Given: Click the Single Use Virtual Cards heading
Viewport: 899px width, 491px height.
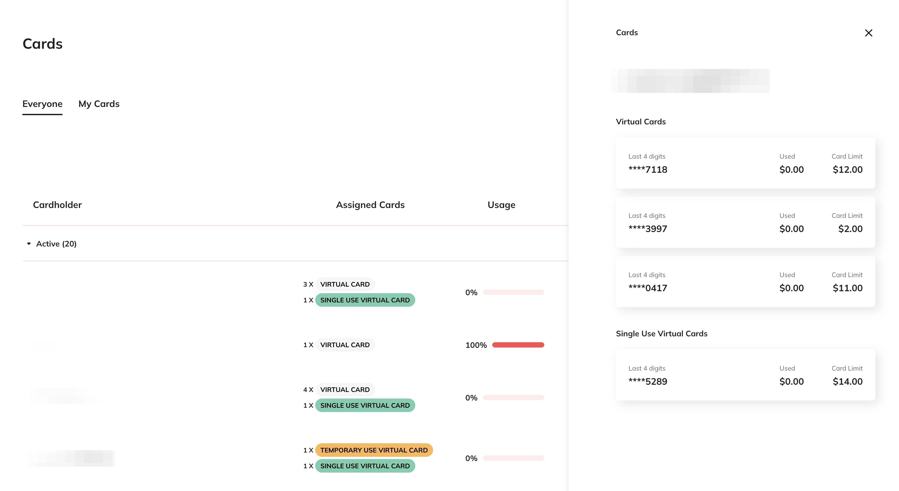Looking at the screenshot, I should point(662,333).
